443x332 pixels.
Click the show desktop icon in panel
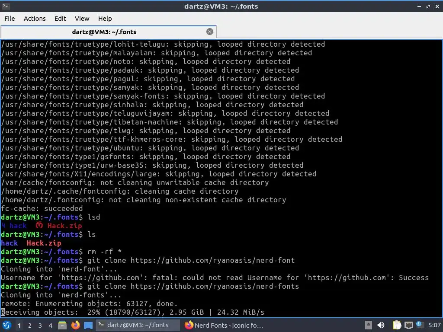click(88, 326)
